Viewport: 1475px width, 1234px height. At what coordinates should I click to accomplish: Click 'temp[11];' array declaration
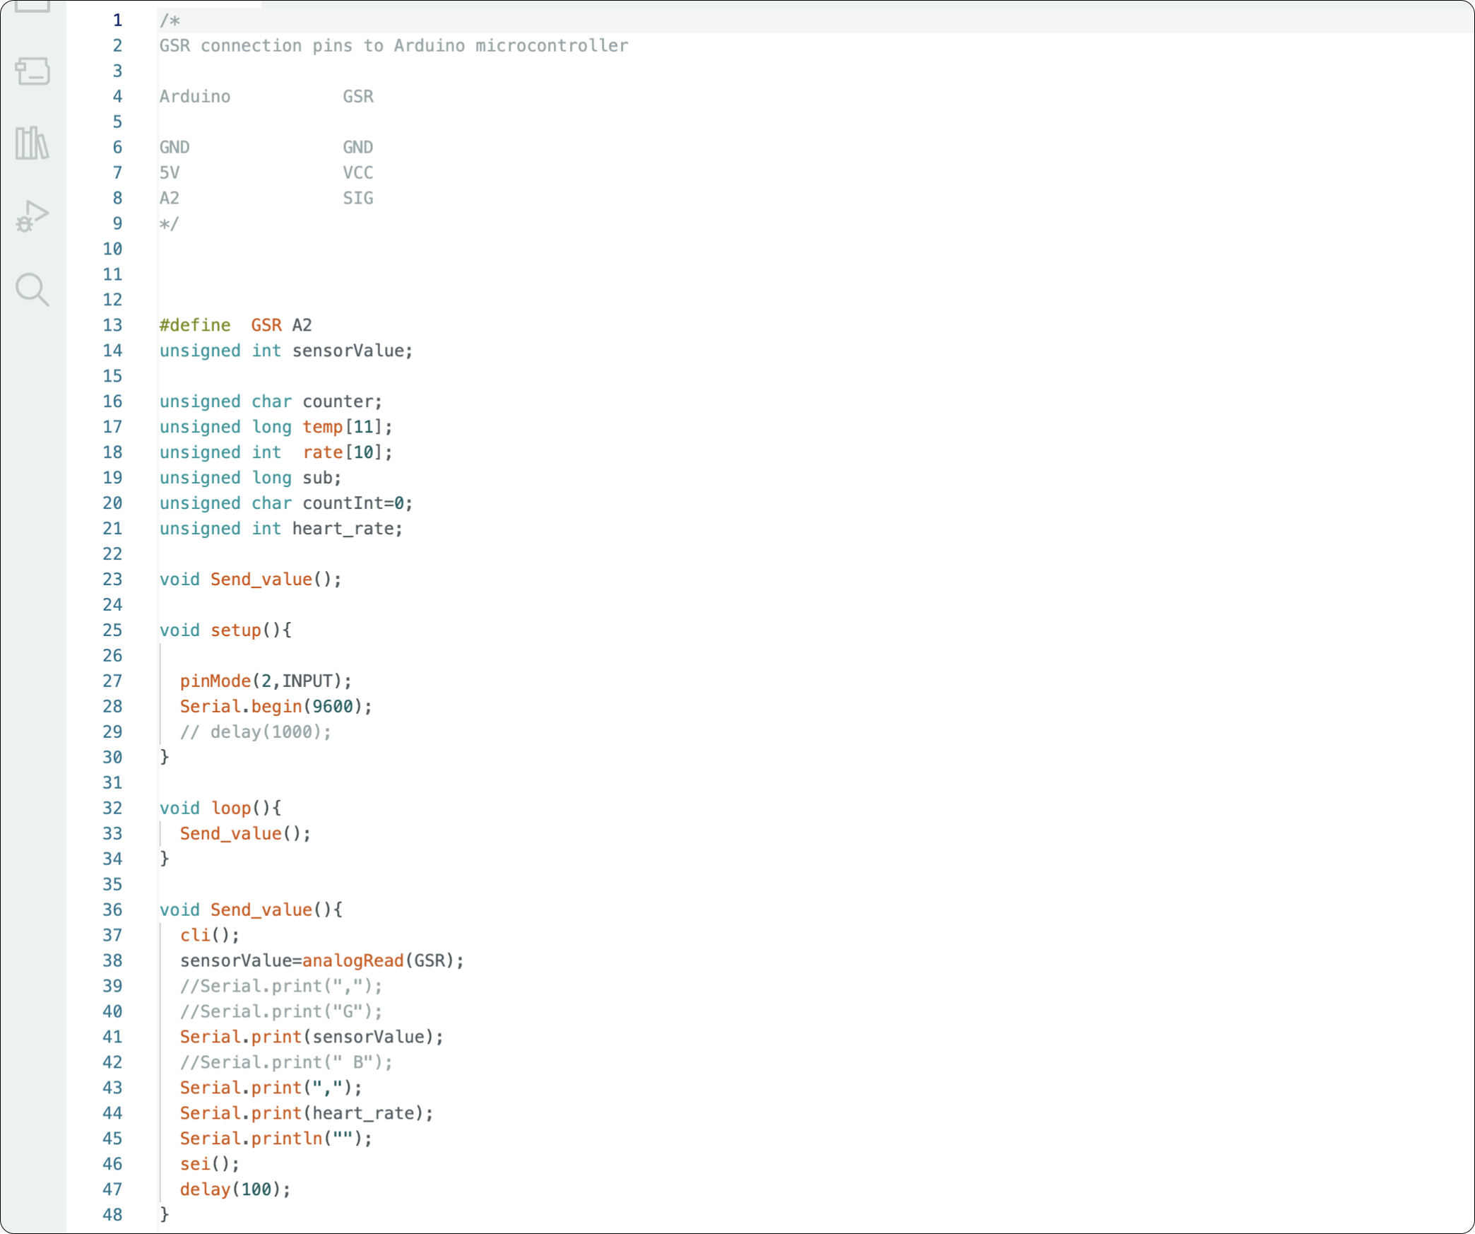point(348,427)
